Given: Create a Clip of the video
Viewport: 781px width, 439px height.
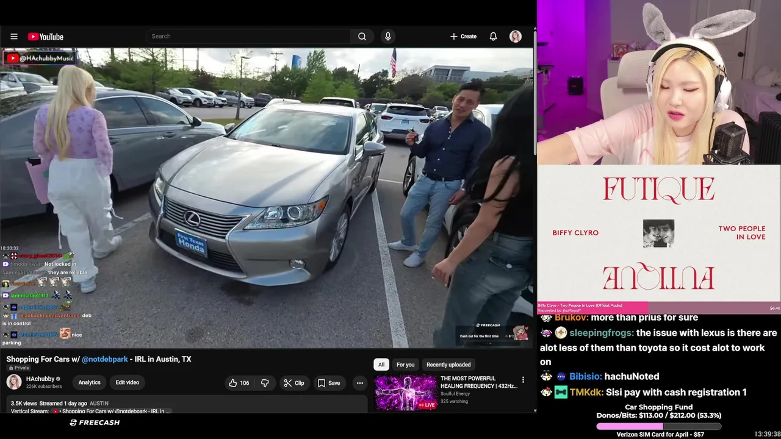Looking at the screenshot, I should 294,383.
